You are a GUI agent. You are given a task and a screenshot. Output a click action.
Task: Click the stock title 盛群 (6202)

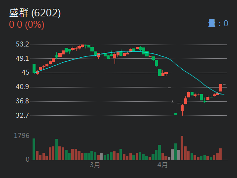point(35,13)
